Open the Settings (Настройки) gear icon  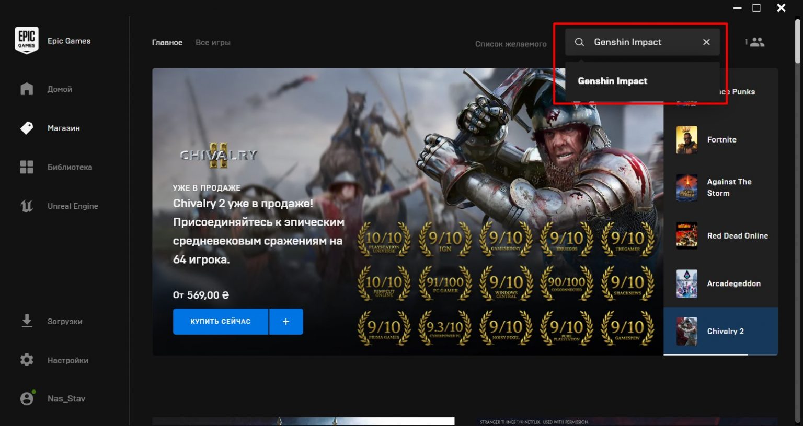coord(27,360)
